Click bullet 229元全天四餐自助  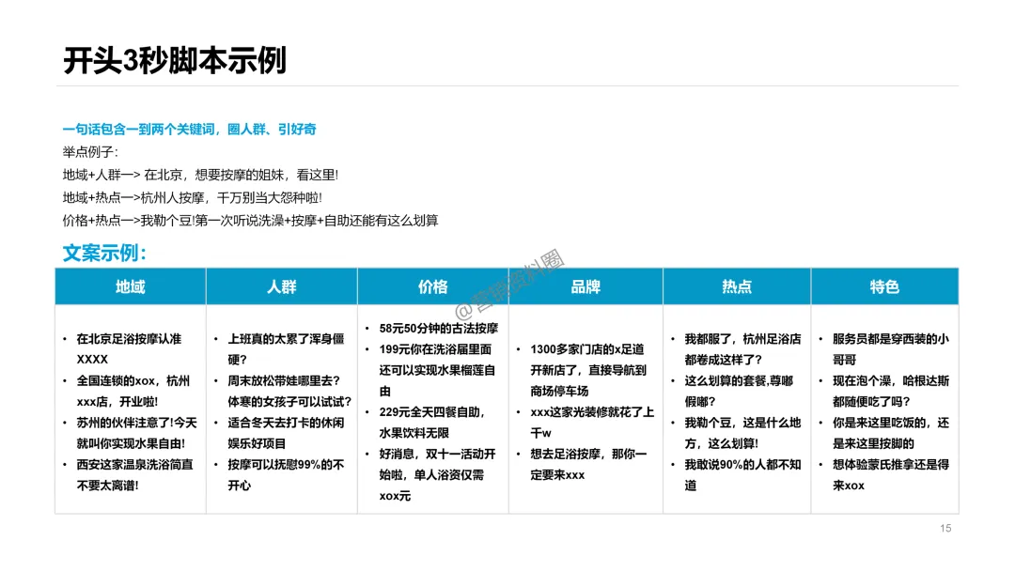click(x=432, y=423)
